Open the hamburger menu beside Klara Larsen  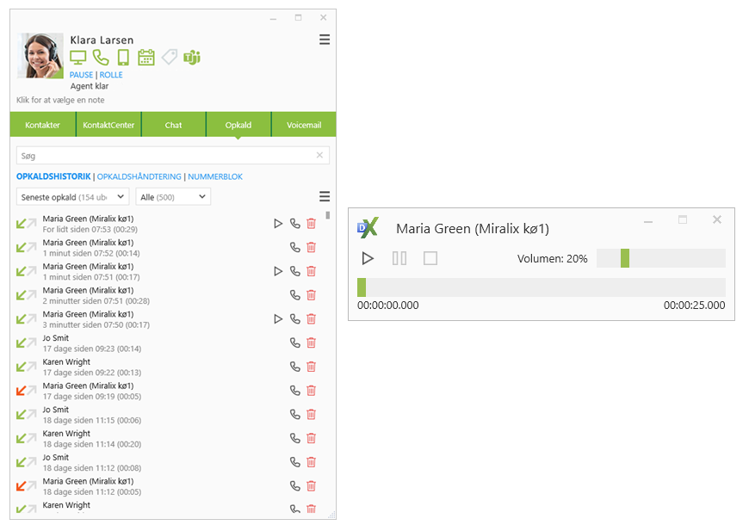point(325,40)
